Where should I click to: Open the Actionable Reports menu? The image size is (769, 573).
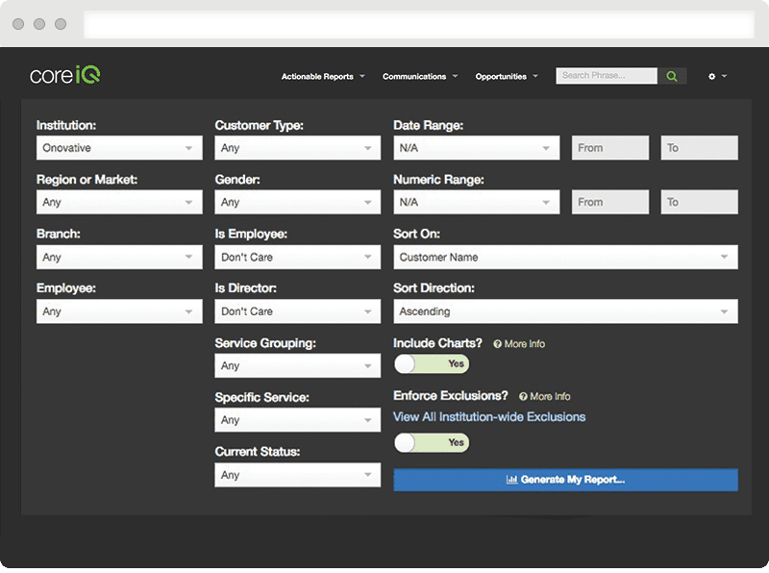point(323,77)
